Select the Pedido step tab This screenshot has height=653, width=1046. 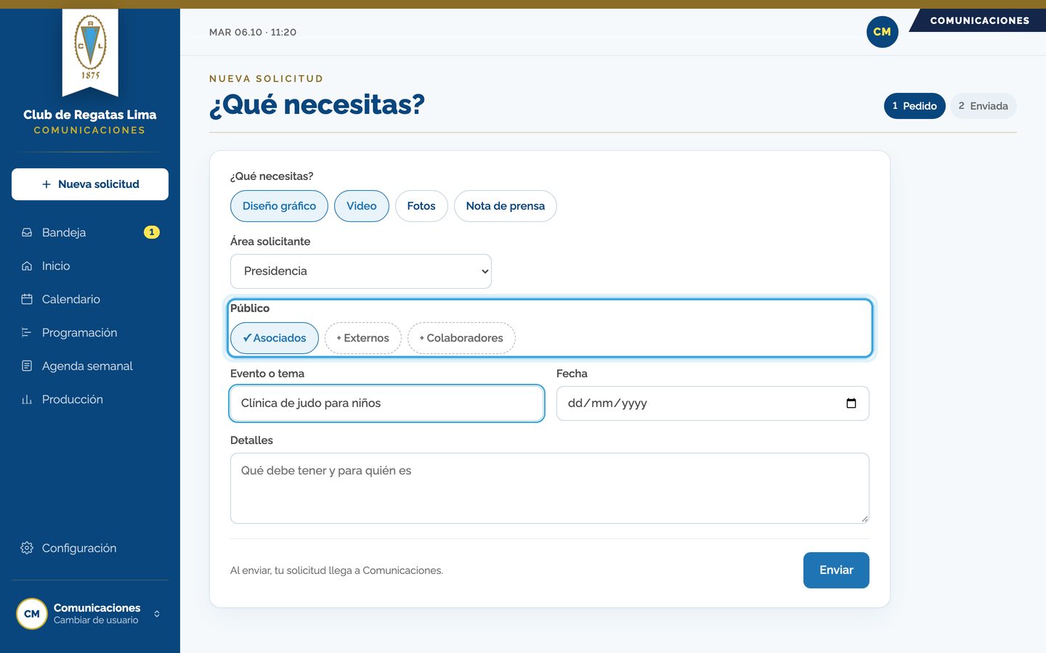click(x=915, y=106)
